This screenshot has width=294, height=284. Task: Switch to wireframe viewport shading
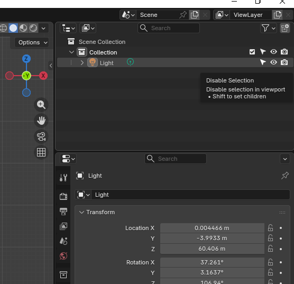click(x=3, y=28)
